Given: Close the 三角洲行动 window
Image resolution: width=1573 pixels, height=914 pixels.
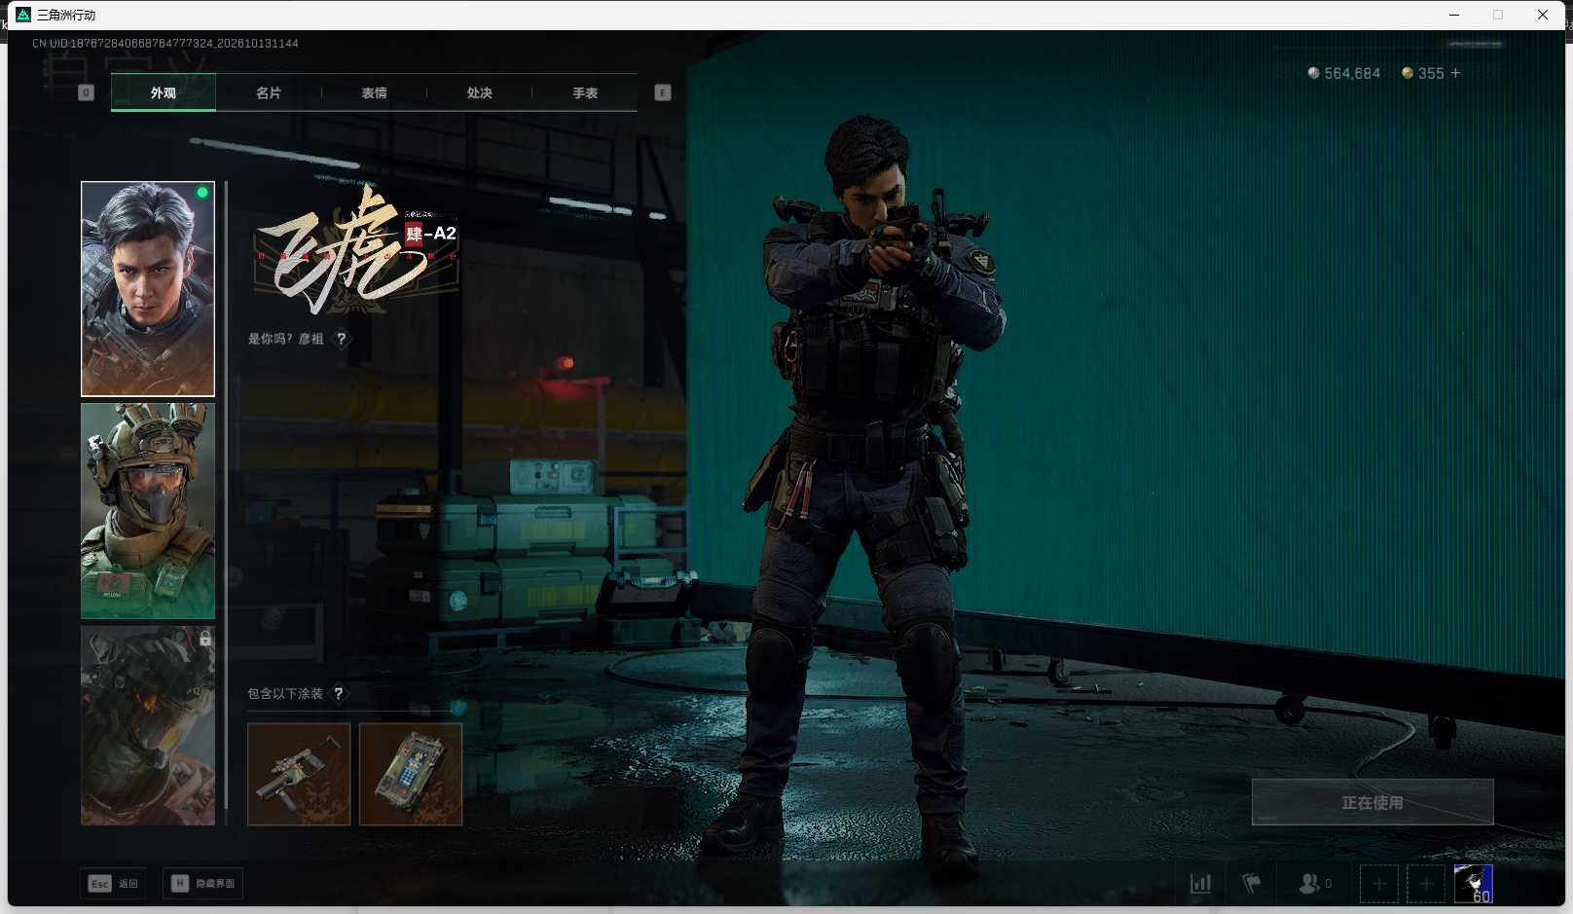Looking at the screenshot, I should 1543,15.
